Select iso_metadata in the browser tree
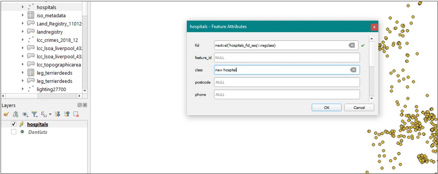The width and height of the screenshot is (438, 174). 51,15
